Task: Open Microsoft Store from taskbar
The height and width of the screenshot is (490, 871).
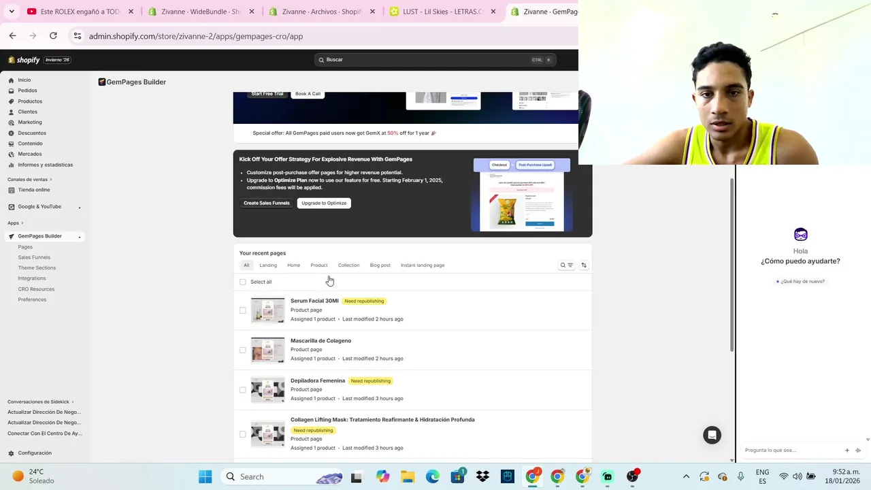Action: (457, 476)
